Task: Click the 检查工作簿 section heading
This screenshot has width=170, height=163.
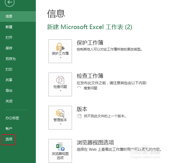Action: point(90,76)
